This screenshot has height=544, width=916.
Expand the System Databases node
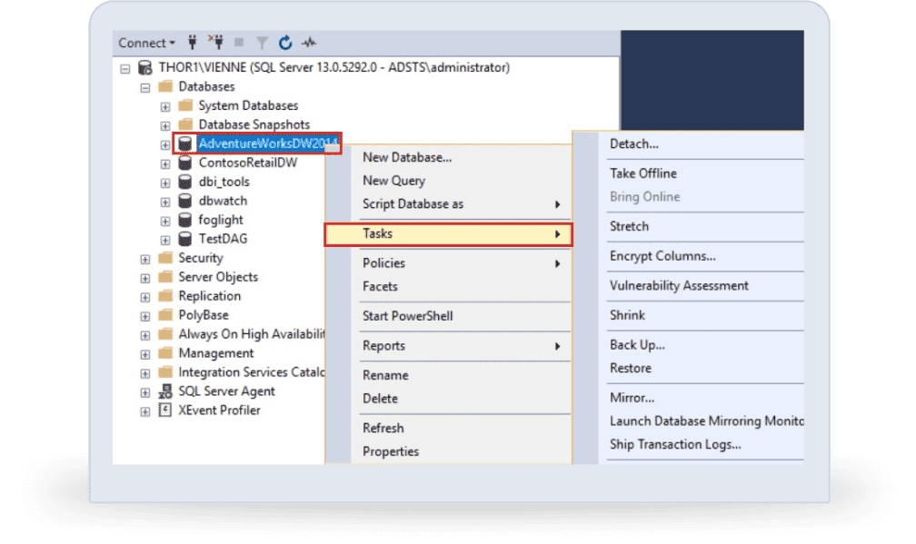click(165, 106)
